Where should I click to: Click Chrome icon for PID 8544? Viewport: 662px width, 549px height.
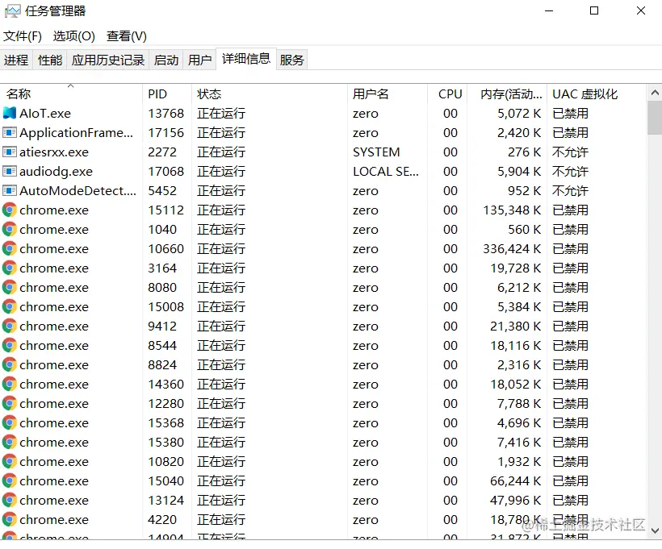coord(10,345)
